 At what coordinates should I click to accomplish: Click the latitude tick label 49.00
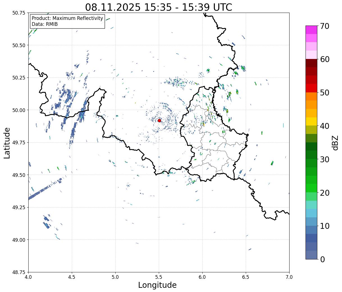click(19, 240)
